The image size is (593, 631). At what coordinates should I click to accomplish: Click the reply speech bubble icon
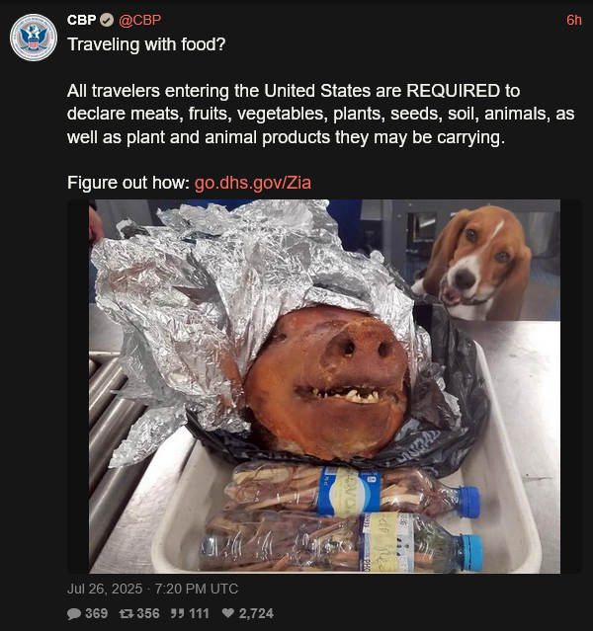[74, 613]
